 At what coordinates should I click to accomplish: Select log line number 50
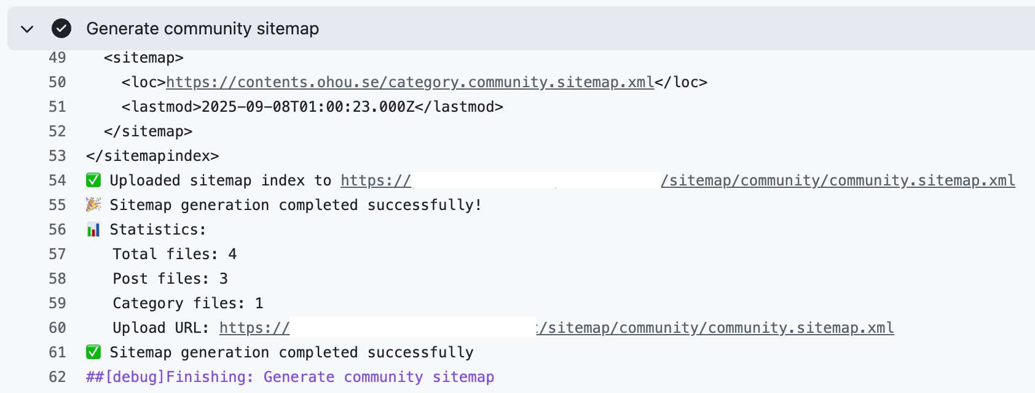[x=57, y=82]
